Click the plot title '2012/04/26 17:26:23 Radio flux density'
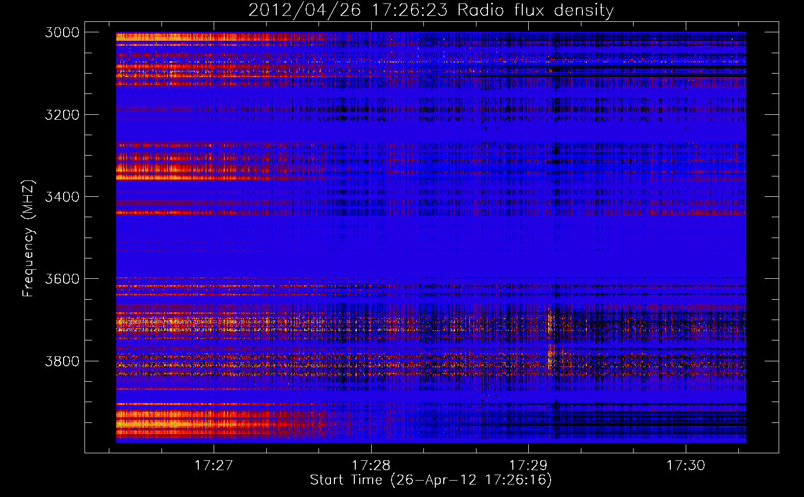This screenshot has height=497, width=804. tap(431, 10)
